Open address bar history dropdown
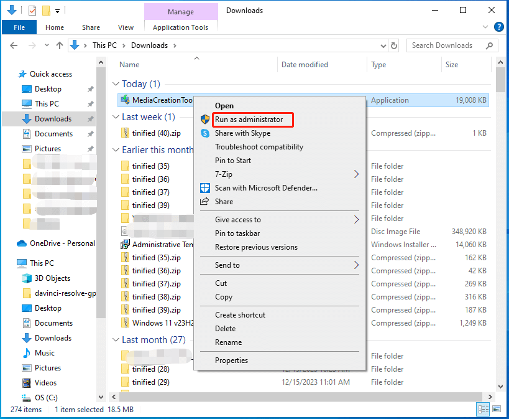509x419 pixels. [x=382, y=45]
